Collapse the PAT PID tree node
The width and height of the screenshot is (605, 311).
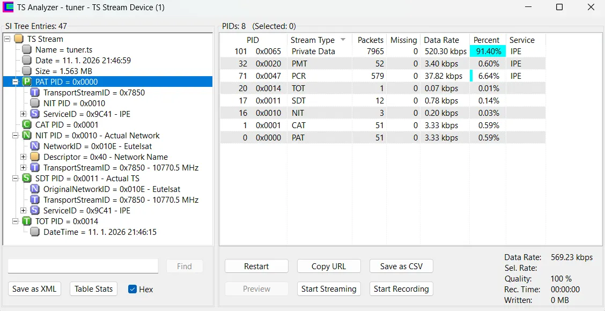click(15, 82)
